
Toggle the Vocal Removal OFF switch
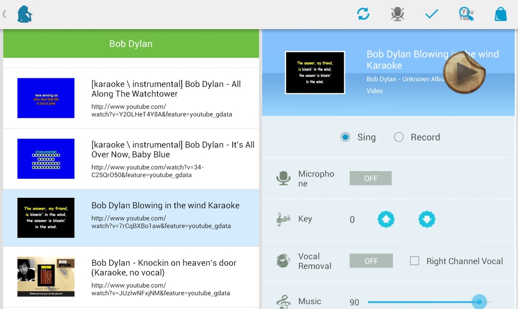(x=371, y=261)
